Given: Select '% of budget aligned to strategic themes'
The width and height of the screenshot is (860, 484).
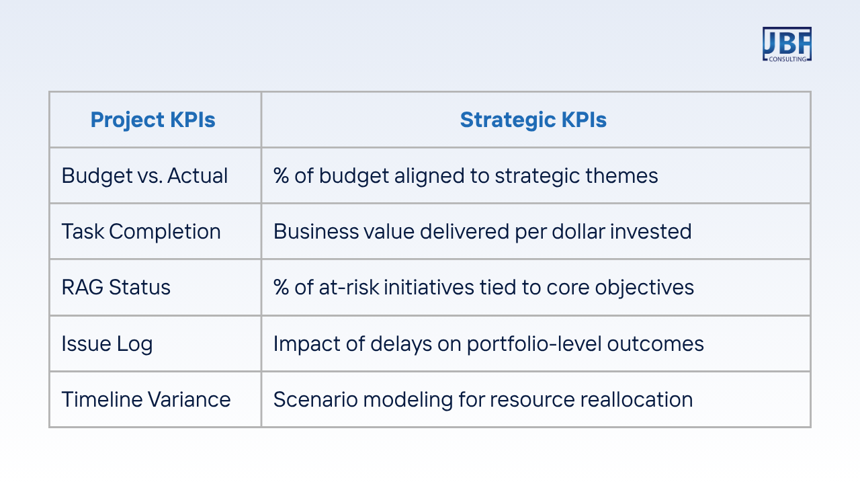Looking at the screenshot, I should tap(466, 176).
